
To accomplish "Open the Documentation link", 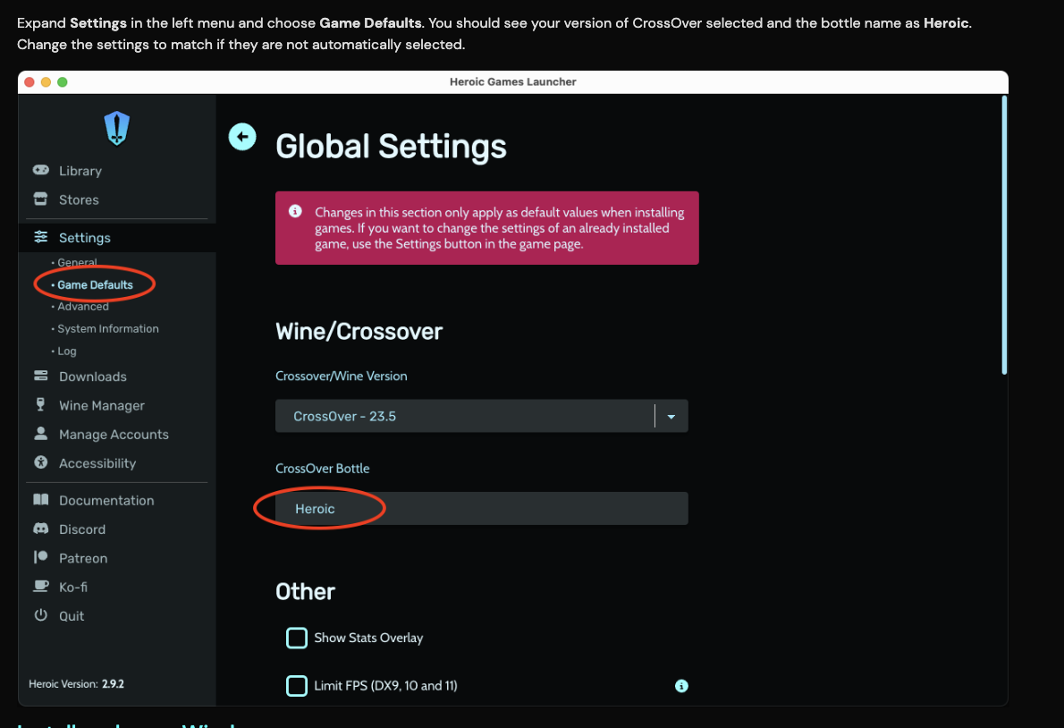I will pyautogui.click(x=106, y=501).
